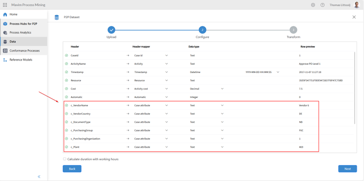The height and width of the screenshot is (181, 364).
Task: Open the app launcher grid icon
Action: pyautogui.click(x=5, y=5)
